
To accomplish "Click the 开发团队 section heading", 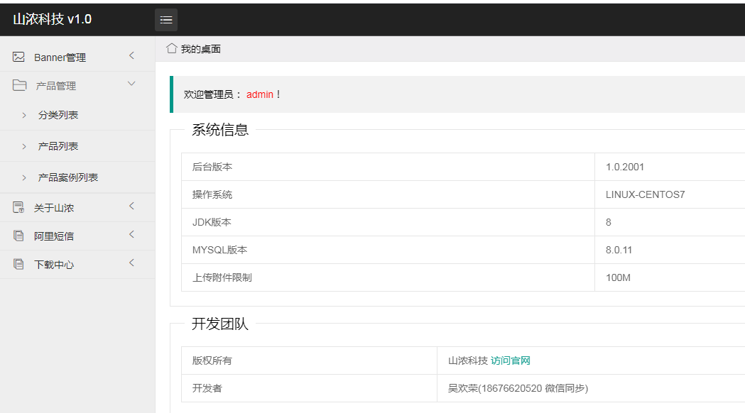I will (x=220, y=324).
